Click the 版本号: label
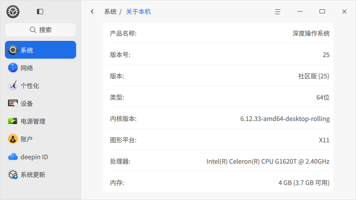The height and width of the screenshot is (200, 356). tap(120, 55)
